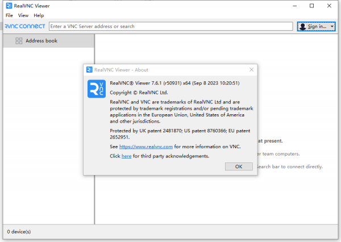This screenshot has width=341, height=242.
Task: Maximize the RealVNC Viewer window
Action: pyautogui.click(x=311, y=6)
